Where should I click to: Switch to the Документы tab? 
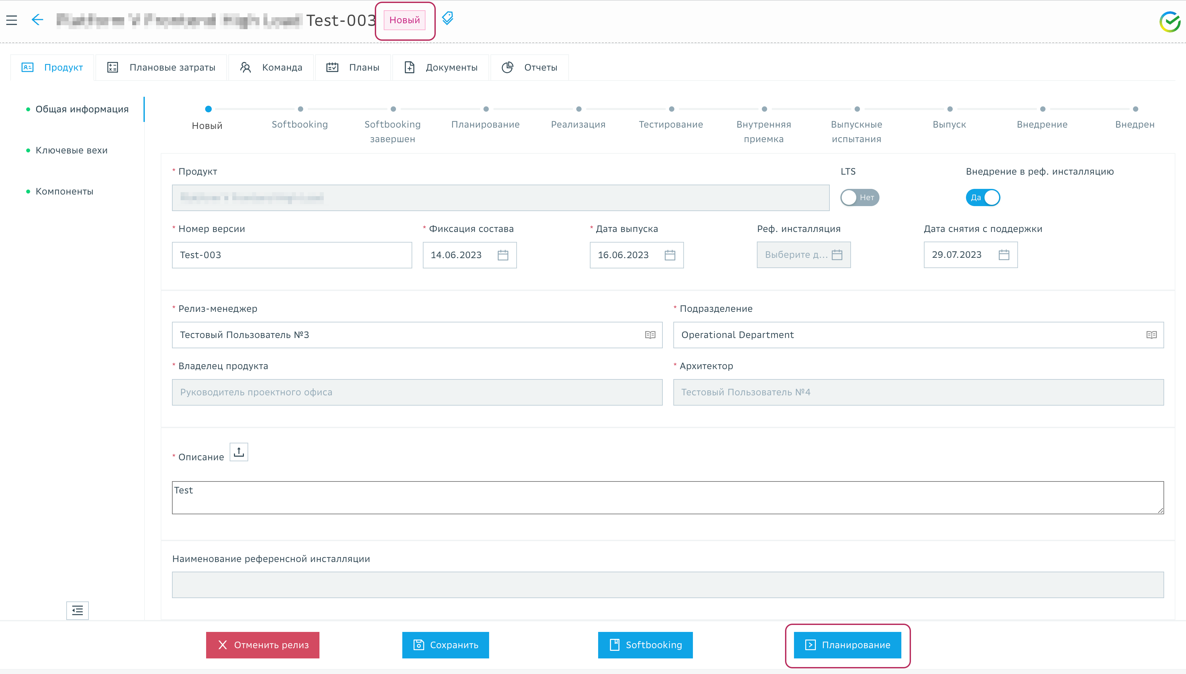[441, 68]
